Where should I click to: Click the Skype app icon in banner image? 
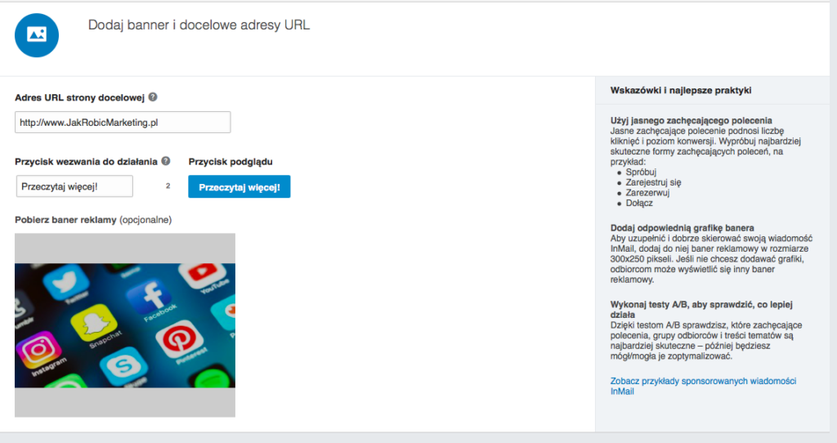click(x=123, y=365)
